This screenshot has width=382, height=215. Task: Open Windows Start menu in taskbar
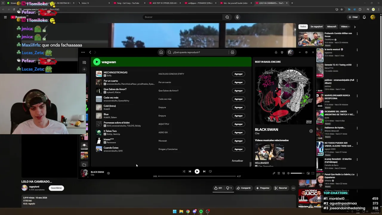tap(175, 211)
